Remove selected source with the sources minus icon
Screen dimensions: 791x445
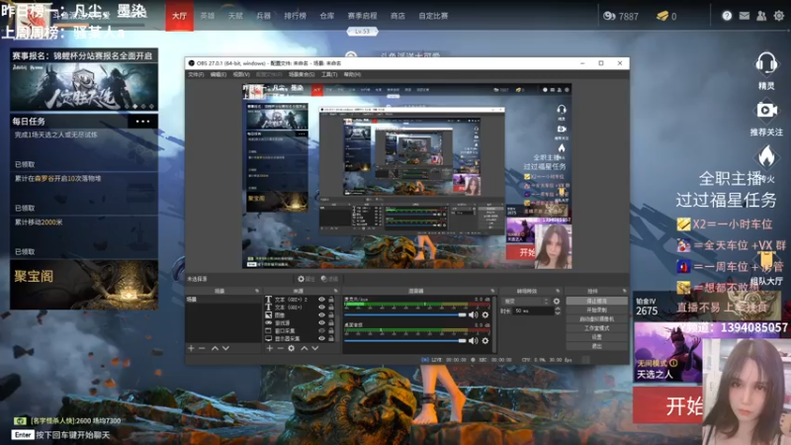point(280,348)
